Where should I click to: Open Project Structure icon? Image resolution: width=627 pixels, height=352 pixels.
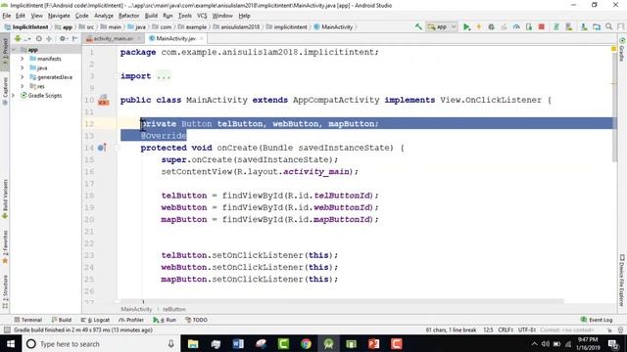(597, 26)
